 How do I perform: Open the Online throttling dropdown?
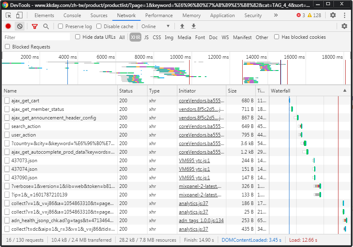155,26
